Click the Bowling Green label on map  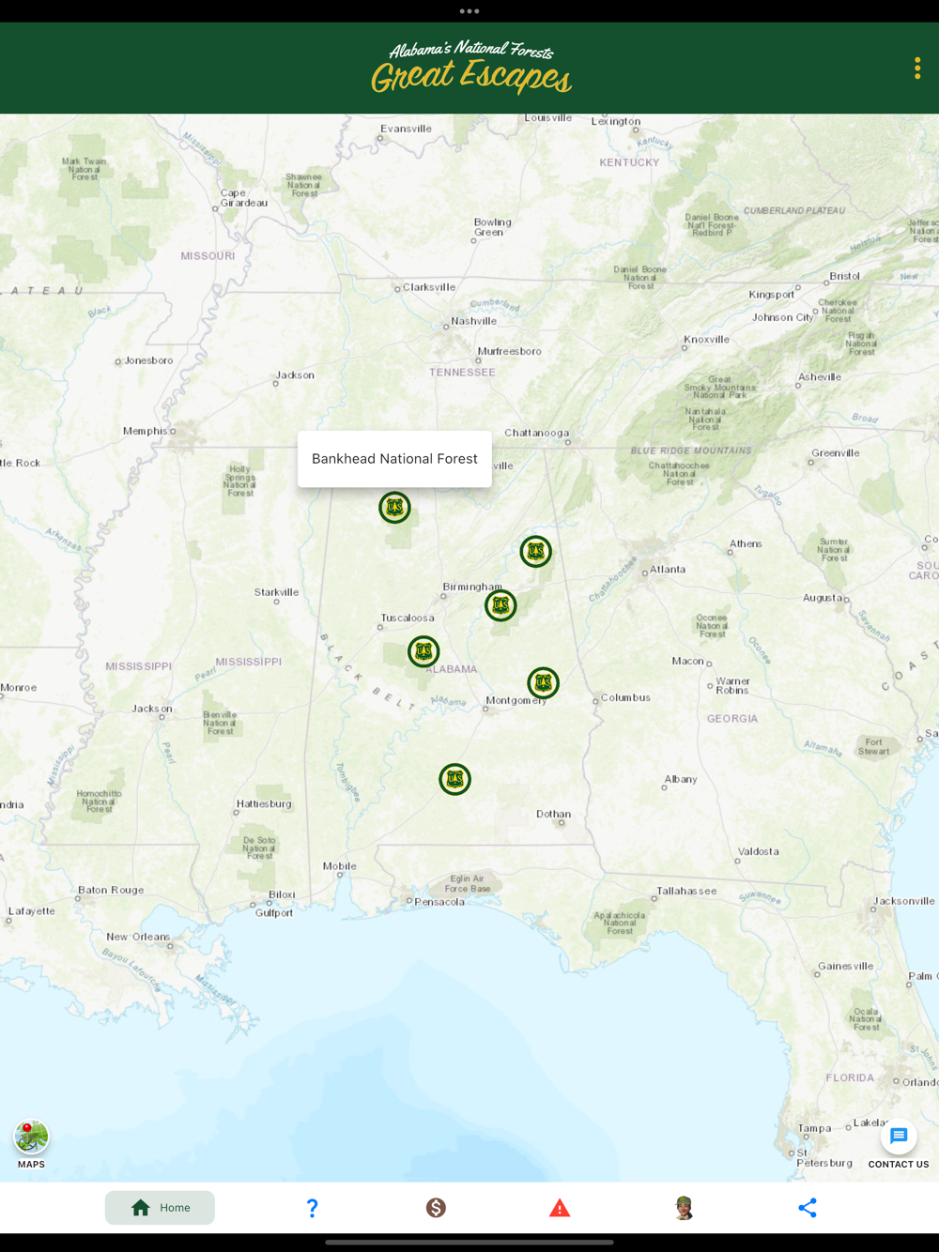[492, 227]
